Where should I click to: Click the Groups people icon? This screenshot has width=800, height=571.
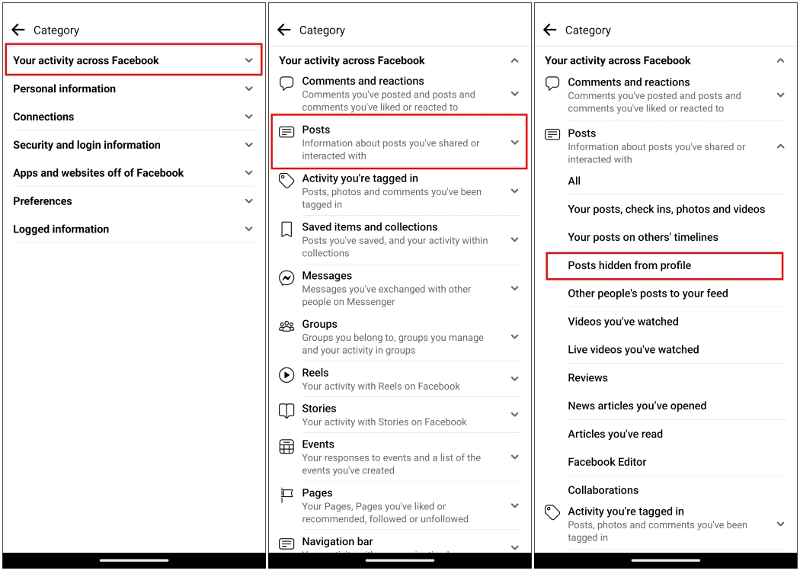coord(286,326)
